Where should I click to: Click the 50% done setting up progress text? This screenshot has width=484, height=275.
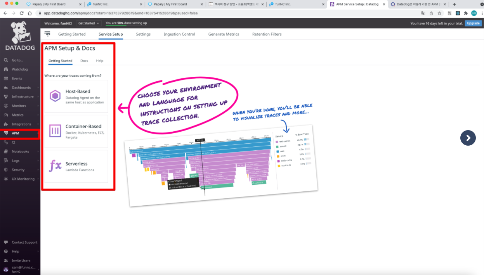(126, 23)
